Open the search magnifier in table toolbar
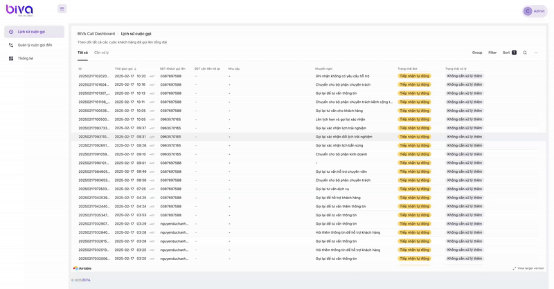The height and width of the screenshot is (289, 554). (525, 53)
